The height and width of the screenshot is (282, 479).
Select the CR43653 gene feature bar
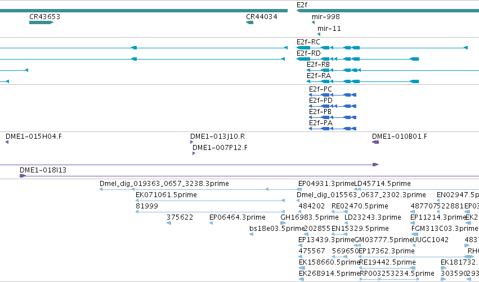coord(41,22)
